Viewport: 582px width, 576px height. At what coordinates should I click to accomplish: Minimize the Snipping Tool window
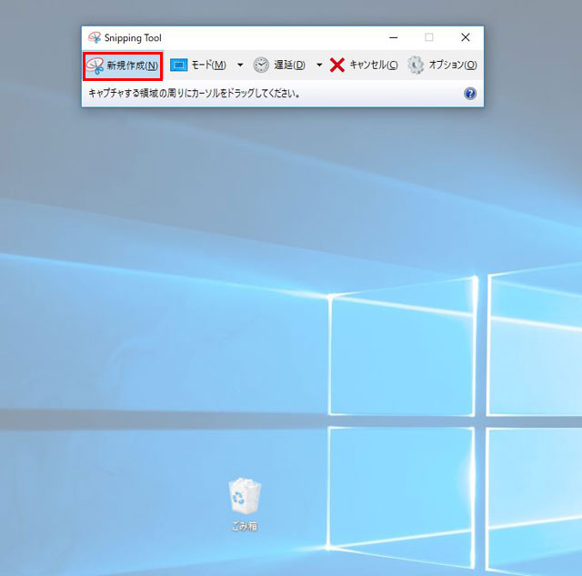(x=394, y=37)
